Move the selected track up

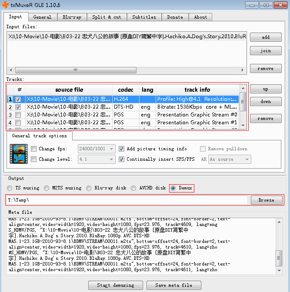tap(266, 89)
